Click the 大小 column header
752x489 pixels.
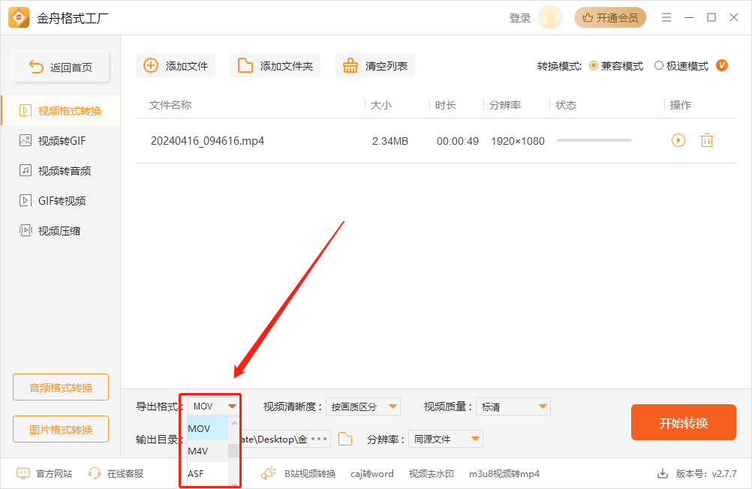(x=381, y=105)
